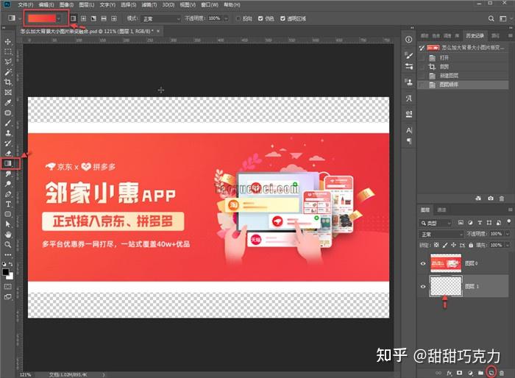
Task: Choose the angle gradient style button
Action: tap(93, 18)
